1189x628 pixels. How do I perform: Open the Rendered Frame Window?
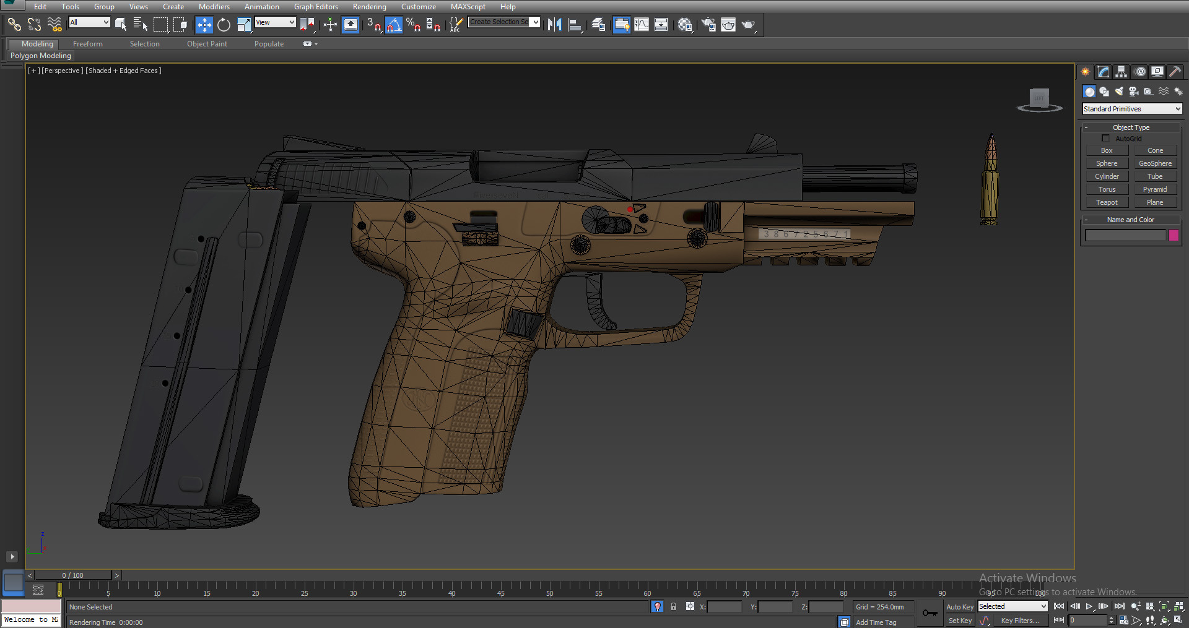coord(728,25)
